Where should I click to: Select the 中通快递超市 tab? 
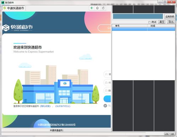point(14,8)
